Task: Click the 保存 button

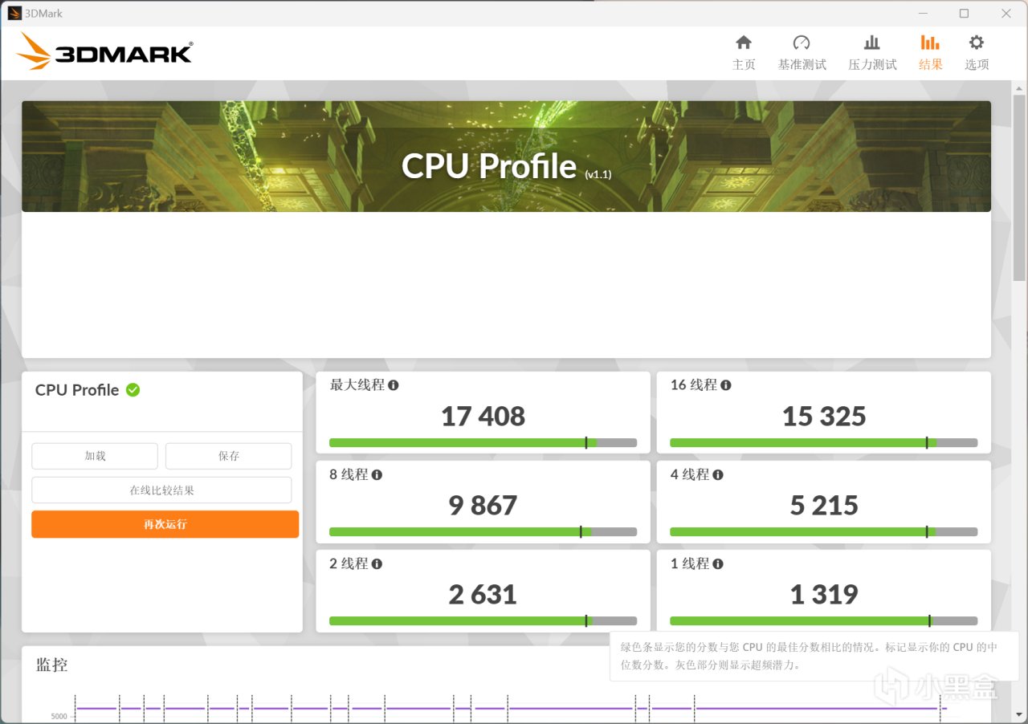Action: [229, 456]
